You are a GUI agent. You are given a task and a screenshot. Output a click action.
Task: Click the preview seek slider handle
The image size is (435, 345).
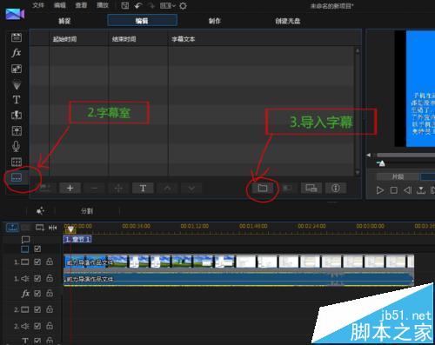(382, 163)
